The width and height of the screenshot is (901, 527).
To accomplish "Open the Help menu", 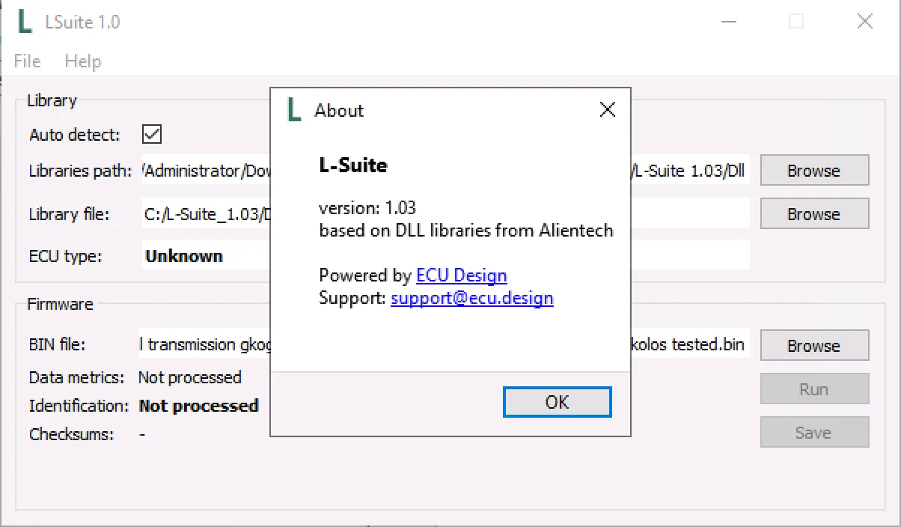I will pyautogui.click(x=82, y=61).
